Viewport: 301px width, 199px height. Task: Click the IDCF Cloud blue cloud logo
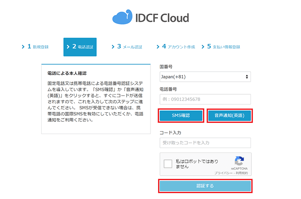122,18
